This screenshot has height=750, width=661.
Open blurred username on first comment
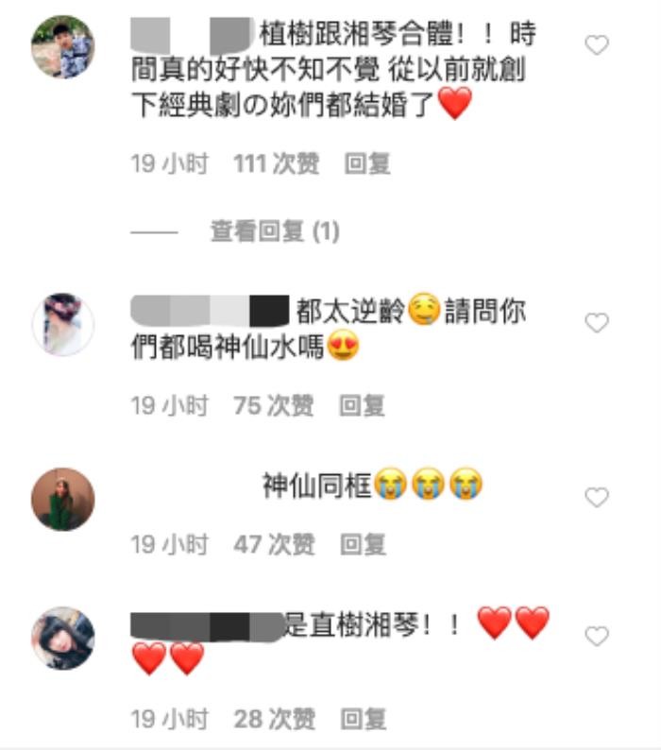coord(192,35)
